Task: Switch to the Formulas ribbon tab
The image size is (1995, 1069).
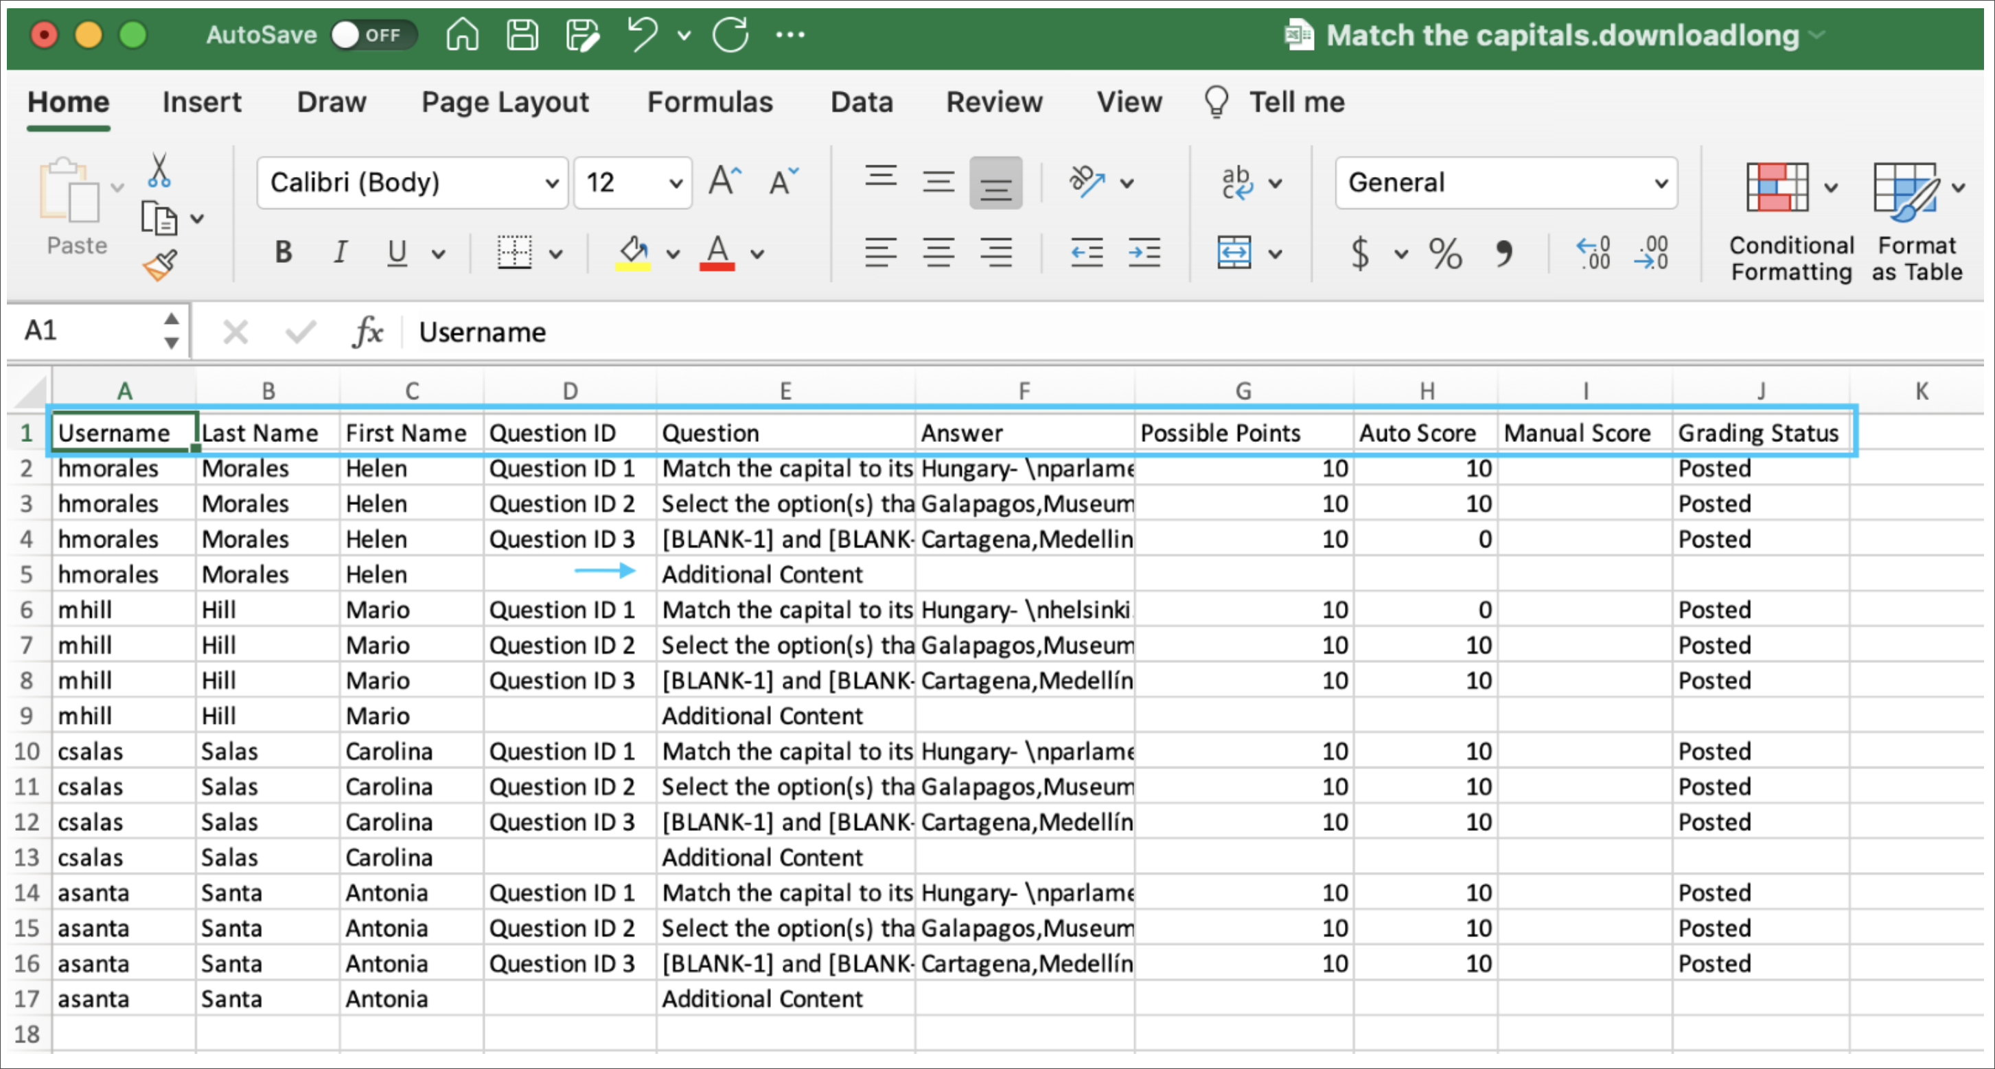Action: coord(709,102)
